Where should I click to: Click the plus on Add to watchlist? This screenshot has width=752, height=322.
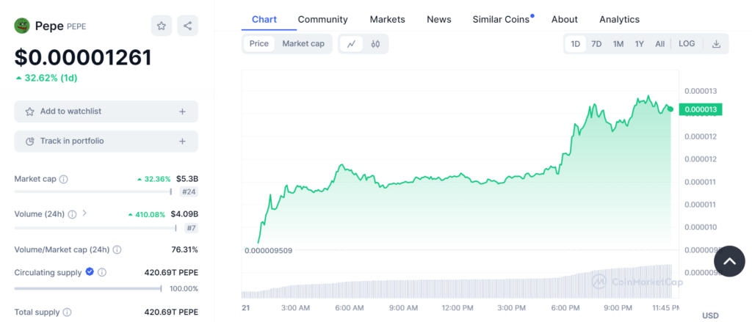point(182,111)
